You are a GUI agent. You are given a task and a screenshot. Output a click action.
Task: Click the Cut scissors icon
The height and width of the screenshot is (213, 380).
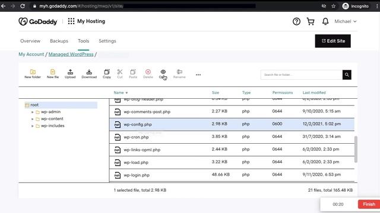pos(120,73)
